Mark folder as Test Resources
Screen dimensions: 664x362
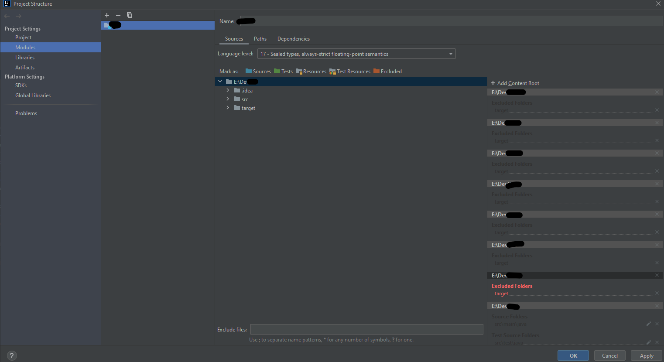click(x=350, y=72)
